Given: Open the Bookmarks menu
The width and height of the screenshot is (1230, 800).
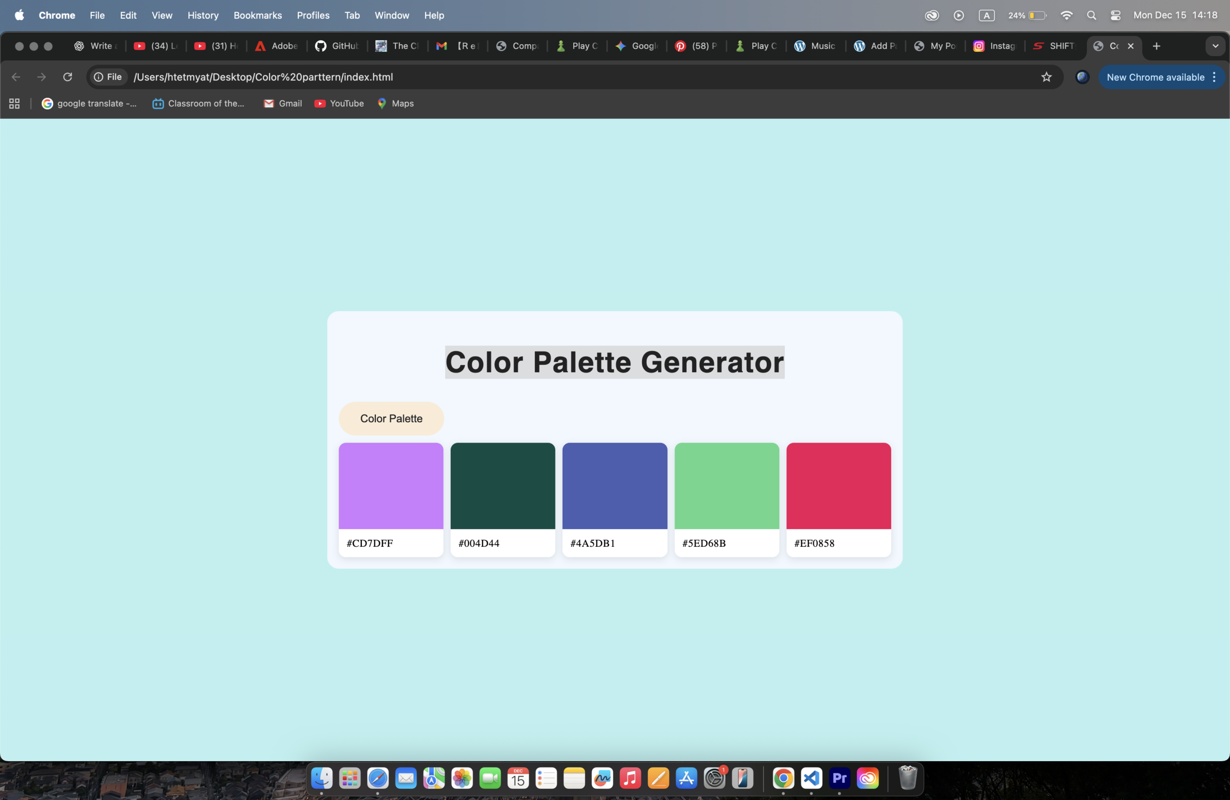Looking at the screenshot, I should [258, 15].
